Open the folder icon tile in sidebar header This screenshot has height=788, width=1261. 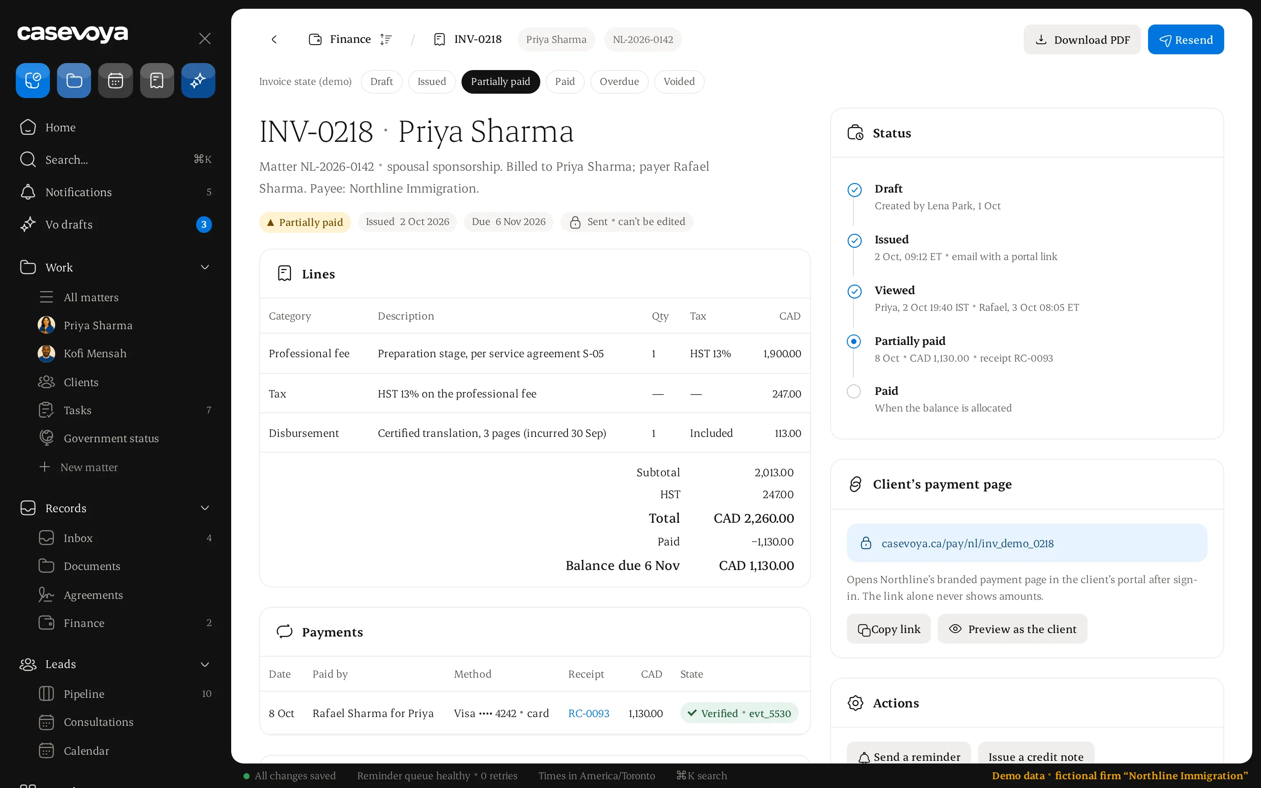(74, 80)
